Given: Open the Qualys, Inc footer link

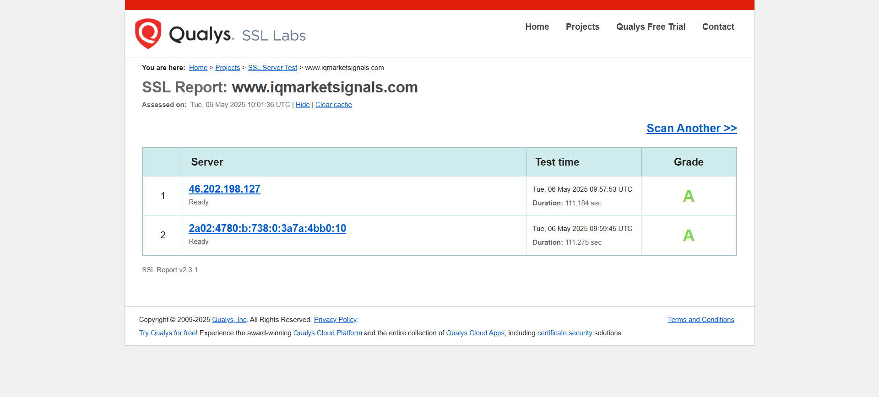Looking at the screenshot, I should pos(229,320).
